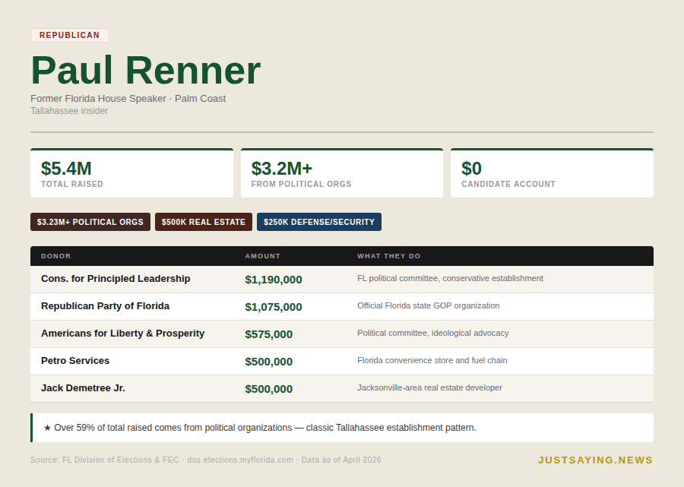Image resolution: width=684 pixels, height=487 pixels.
Task: Click the JUSTSAYING.NEWS logo link
Action: click(x=595, y=460)
